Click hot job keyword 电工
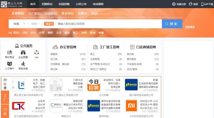The height and width of the screenshot is (118, 214). 76,33
